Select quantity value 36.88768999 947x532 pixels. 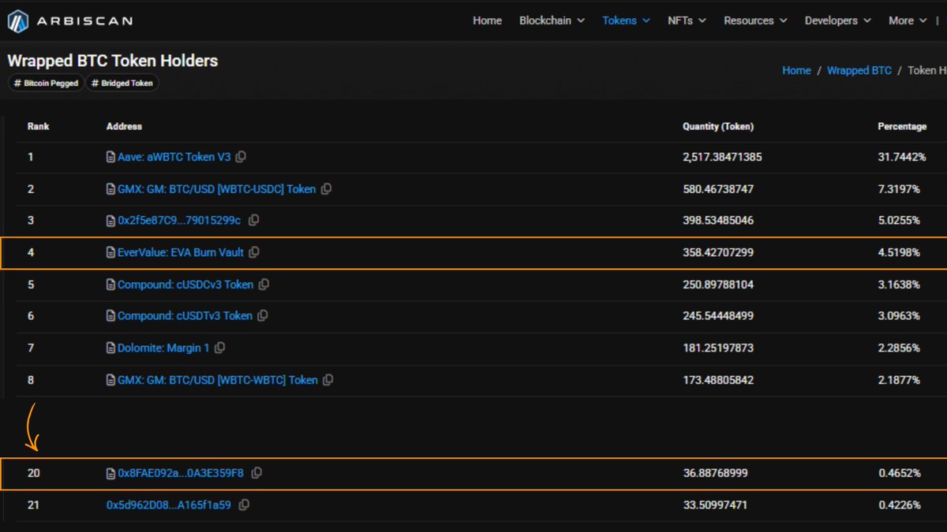coord(715,473)
